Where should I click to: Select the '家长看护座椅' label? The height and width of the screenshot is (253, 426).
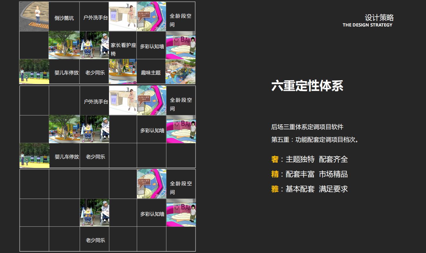pyautogui.click(x=123, y=49)
